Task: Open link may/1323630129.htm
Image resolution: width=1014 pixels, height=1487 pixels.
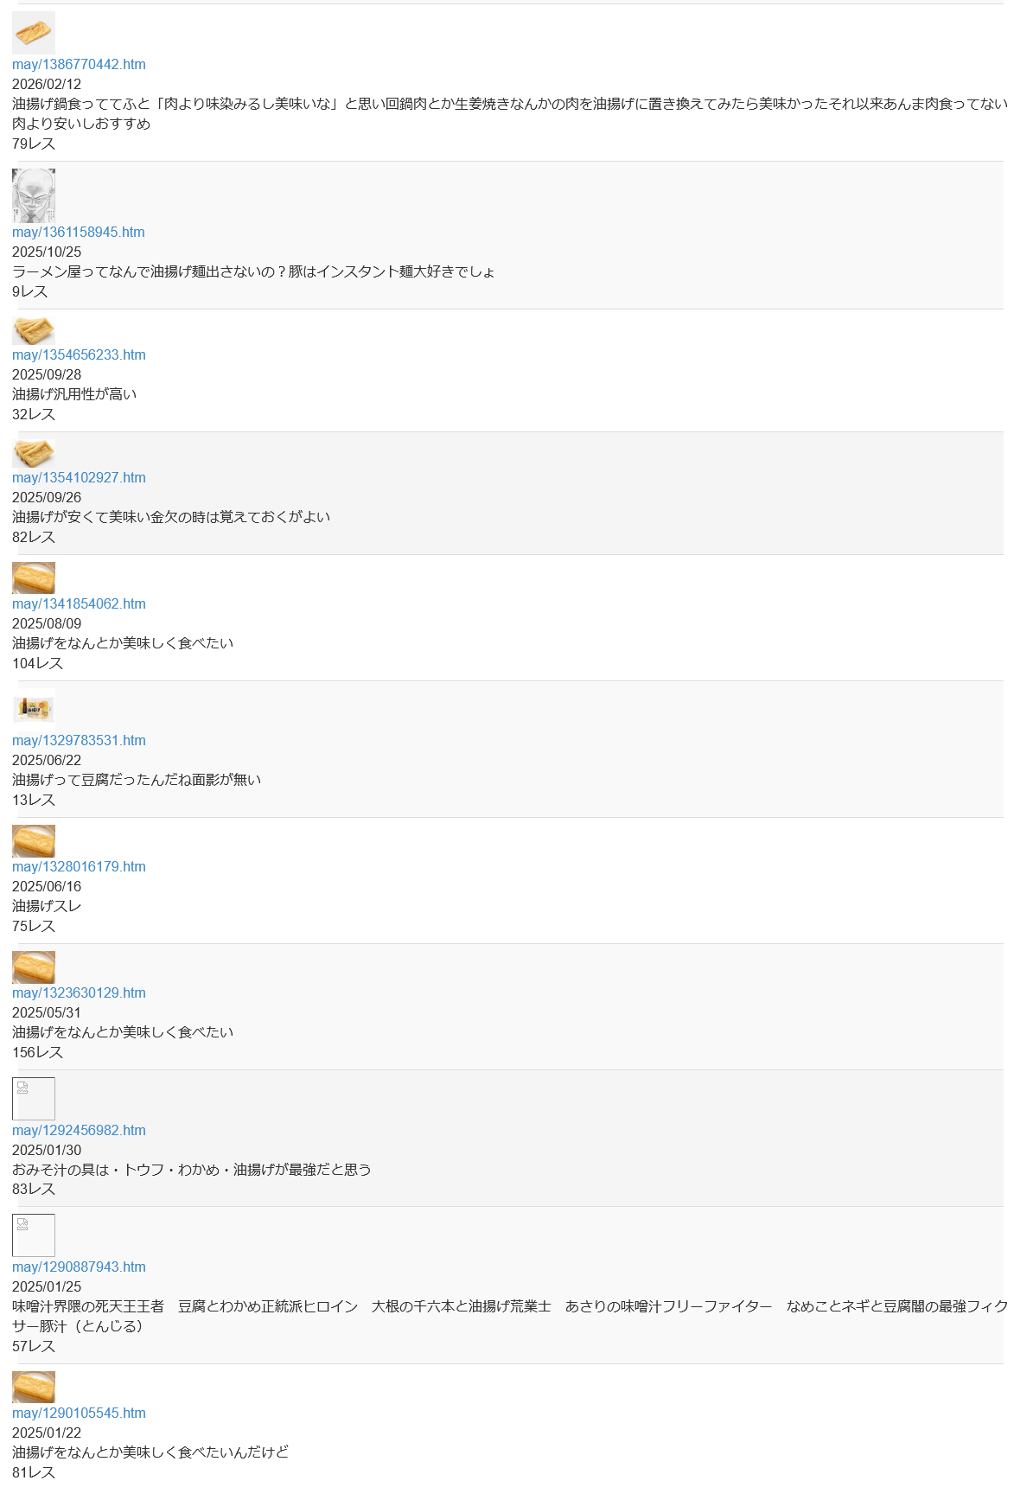Action: click(x=79, y=992)
